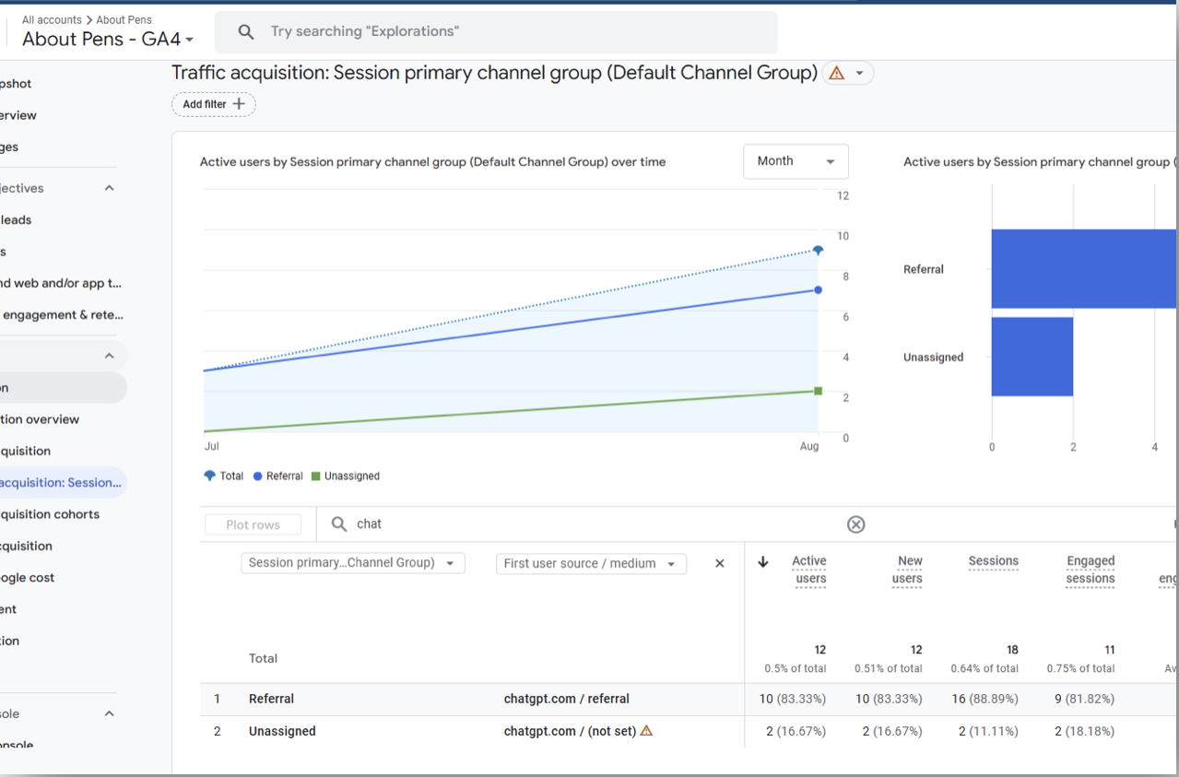The image size is (1179, 777).
Task: Click chatgpt.com / (not set) cell
Action: [x=570, y=732]
